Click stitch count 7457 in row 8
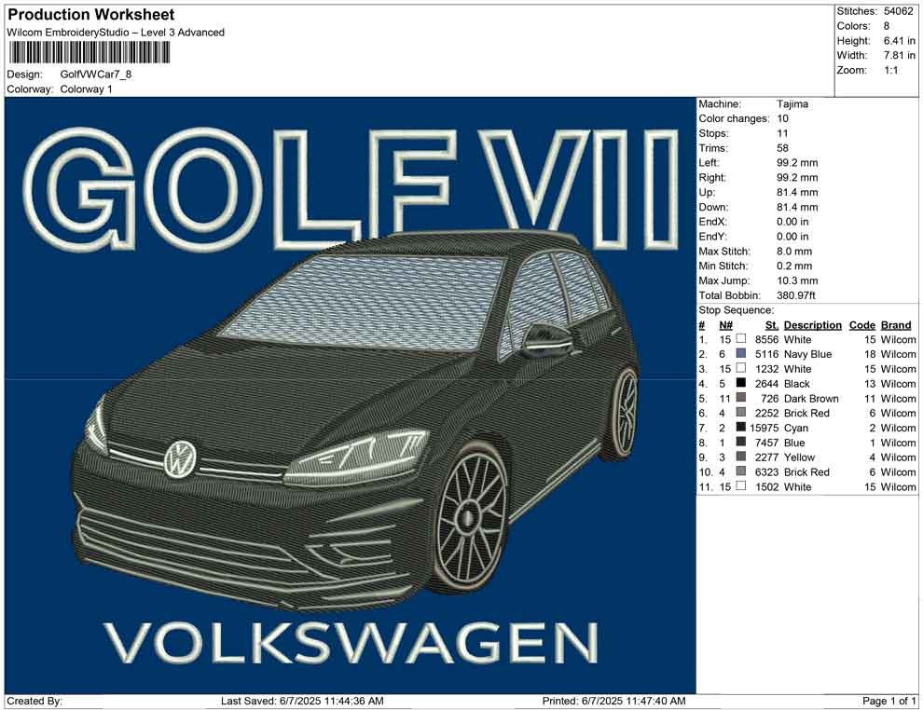 (x=767, y=443)
